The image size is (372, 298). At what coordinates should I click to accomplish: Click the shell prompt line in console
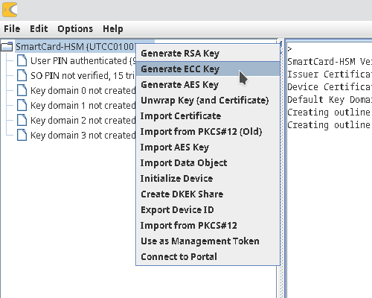coord(289,49)
